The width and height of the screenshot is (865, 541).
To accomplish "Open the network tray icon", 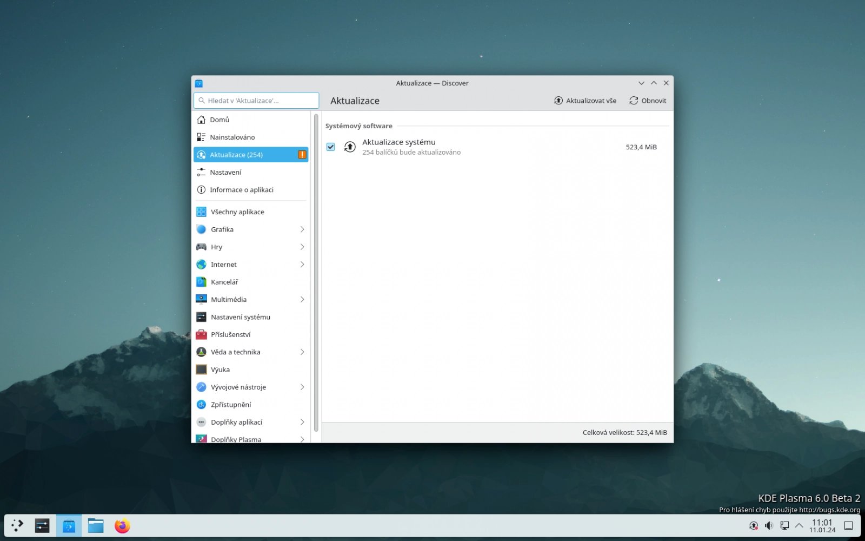I will click(784, 525).
